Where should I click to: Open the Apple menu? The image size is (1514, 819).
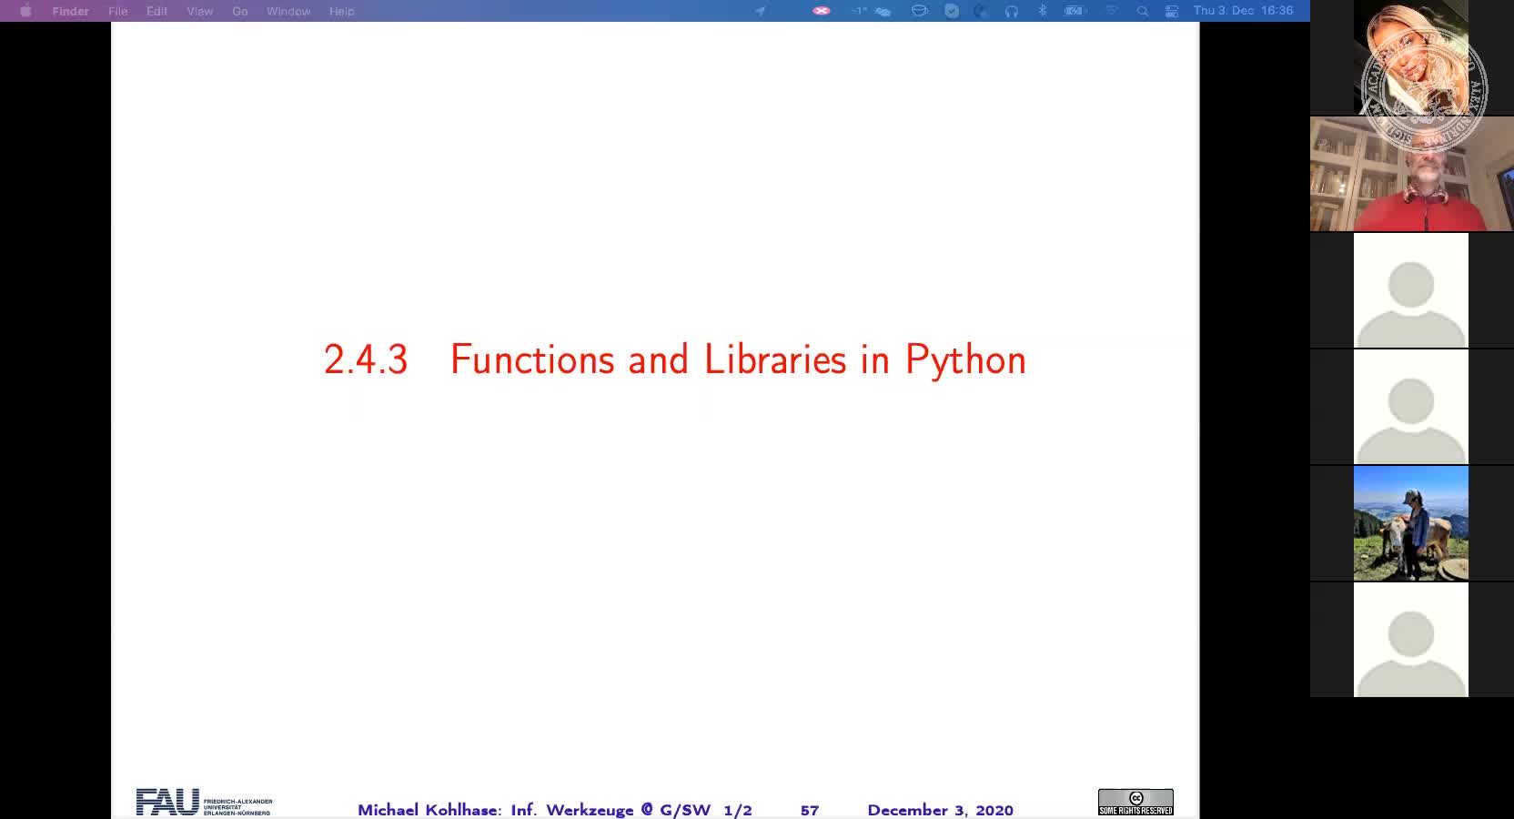(25, 11)
